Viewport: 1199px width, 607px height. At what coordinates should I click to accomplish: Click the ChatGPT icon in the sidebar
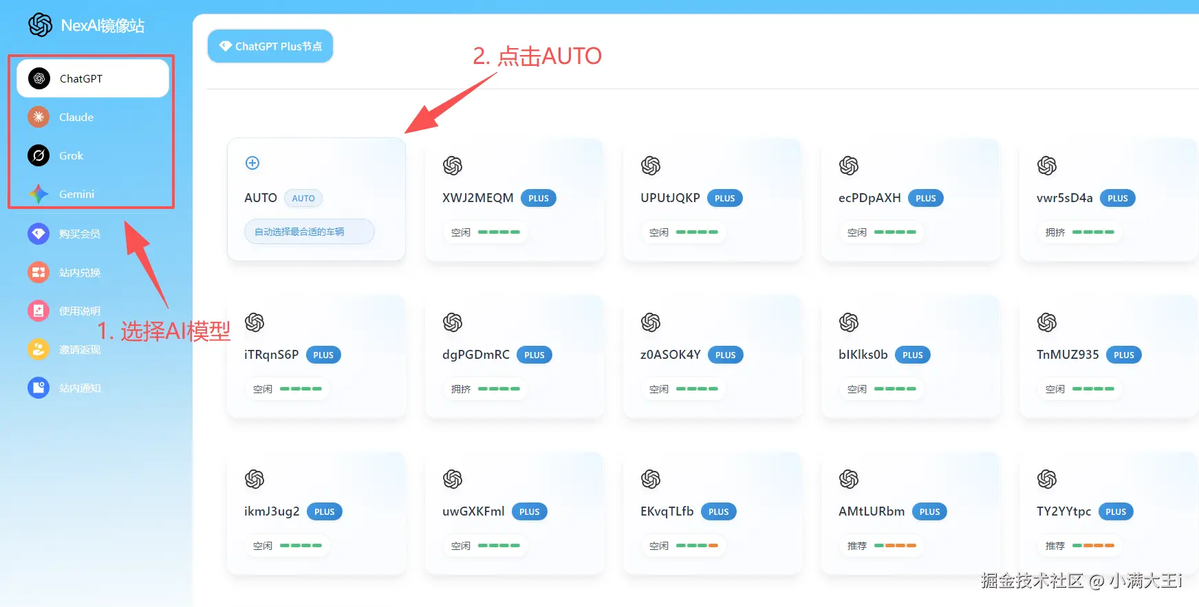pos(39,78)
